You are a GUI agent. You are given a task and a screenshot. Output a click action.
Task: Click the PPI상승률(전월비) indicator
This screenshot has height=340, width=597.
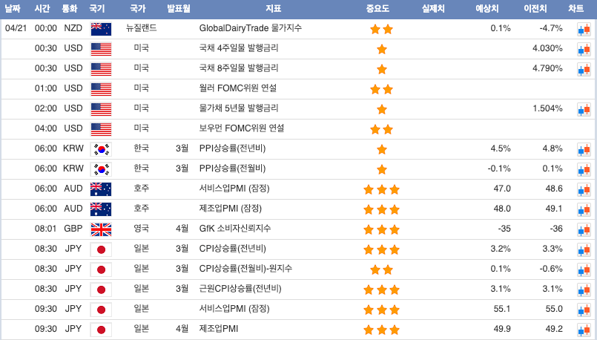tap(233, 169)
